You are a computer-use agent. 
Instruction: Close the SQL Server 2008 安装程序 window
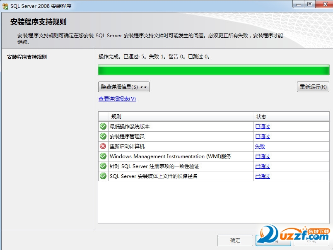click(325, 4)
